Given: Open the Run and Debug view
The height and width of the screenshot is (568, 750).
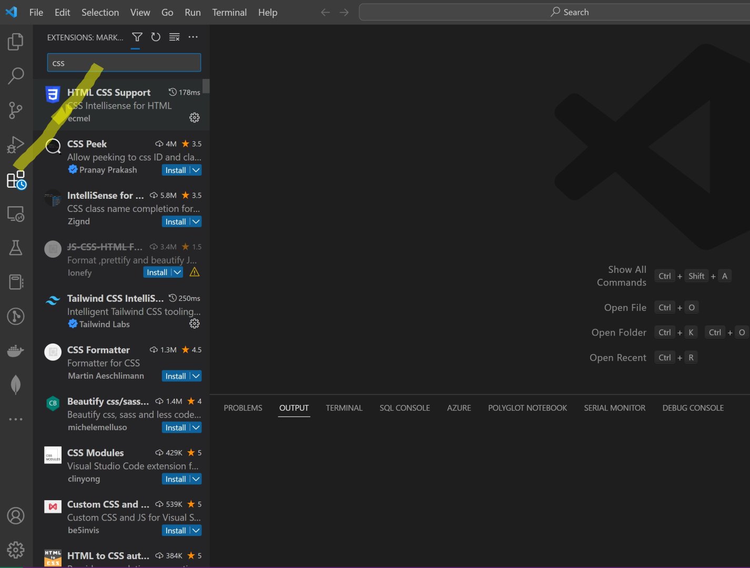Looking at the screenshot, I should (x=16, y=145).
